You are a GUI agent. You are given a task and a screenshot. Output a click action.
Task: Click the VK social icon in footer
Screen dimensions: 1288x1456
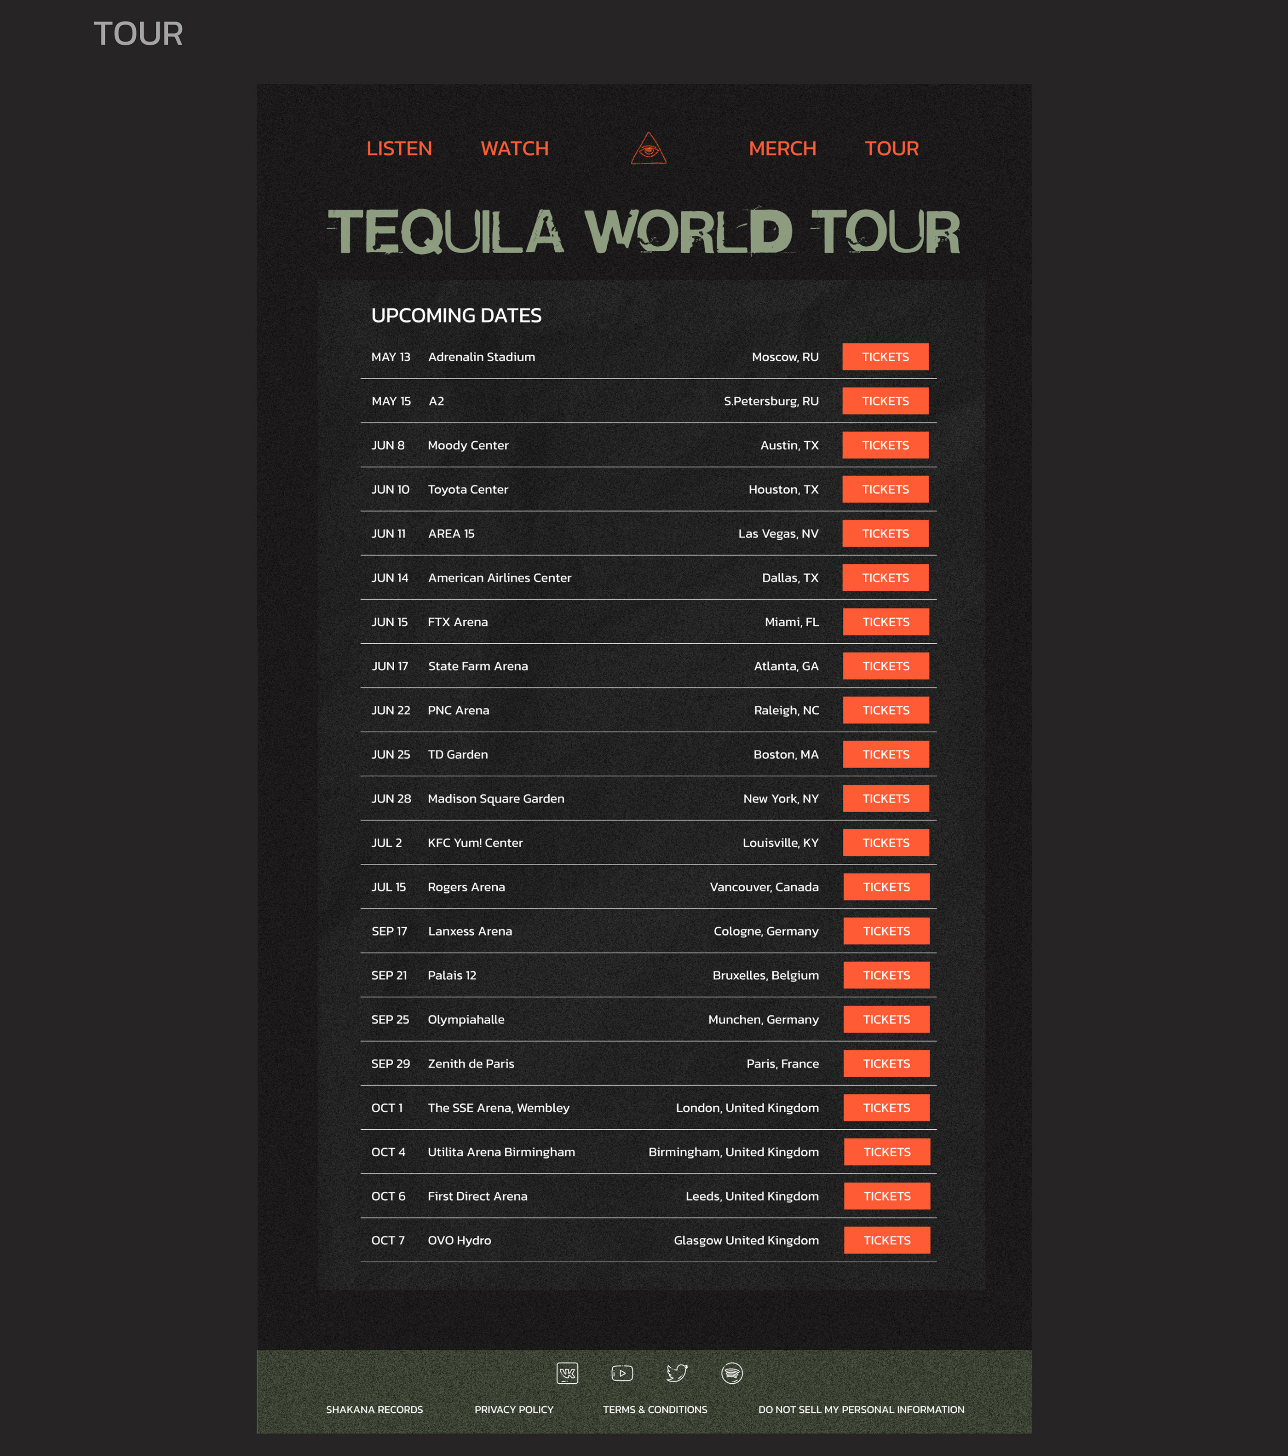click(567, 1373)
